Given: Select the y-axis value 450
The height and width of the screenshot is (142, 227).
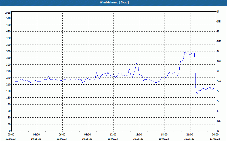Looking at the screenshot, I should [9, 32].
